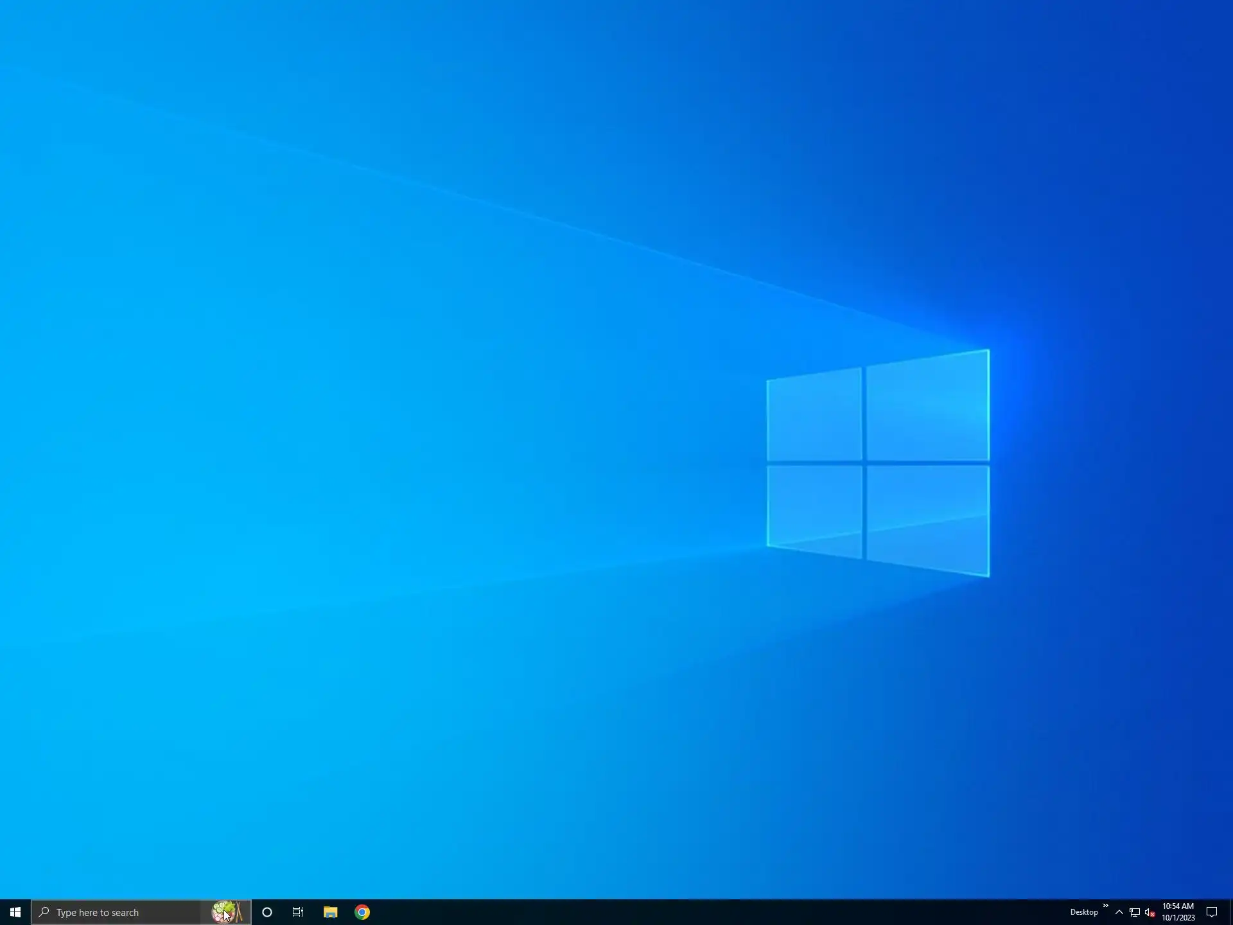
Task: Expand the Desktop toolbar double-chevron
Action: click(x=1105, y=906)
